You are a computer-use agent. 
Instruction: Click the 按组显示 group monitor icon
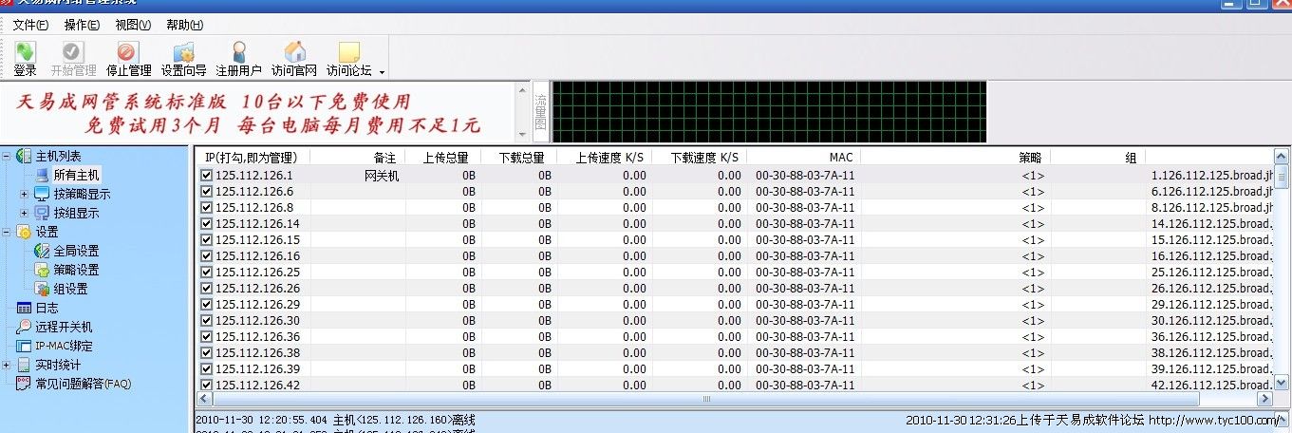pos(42,213)
